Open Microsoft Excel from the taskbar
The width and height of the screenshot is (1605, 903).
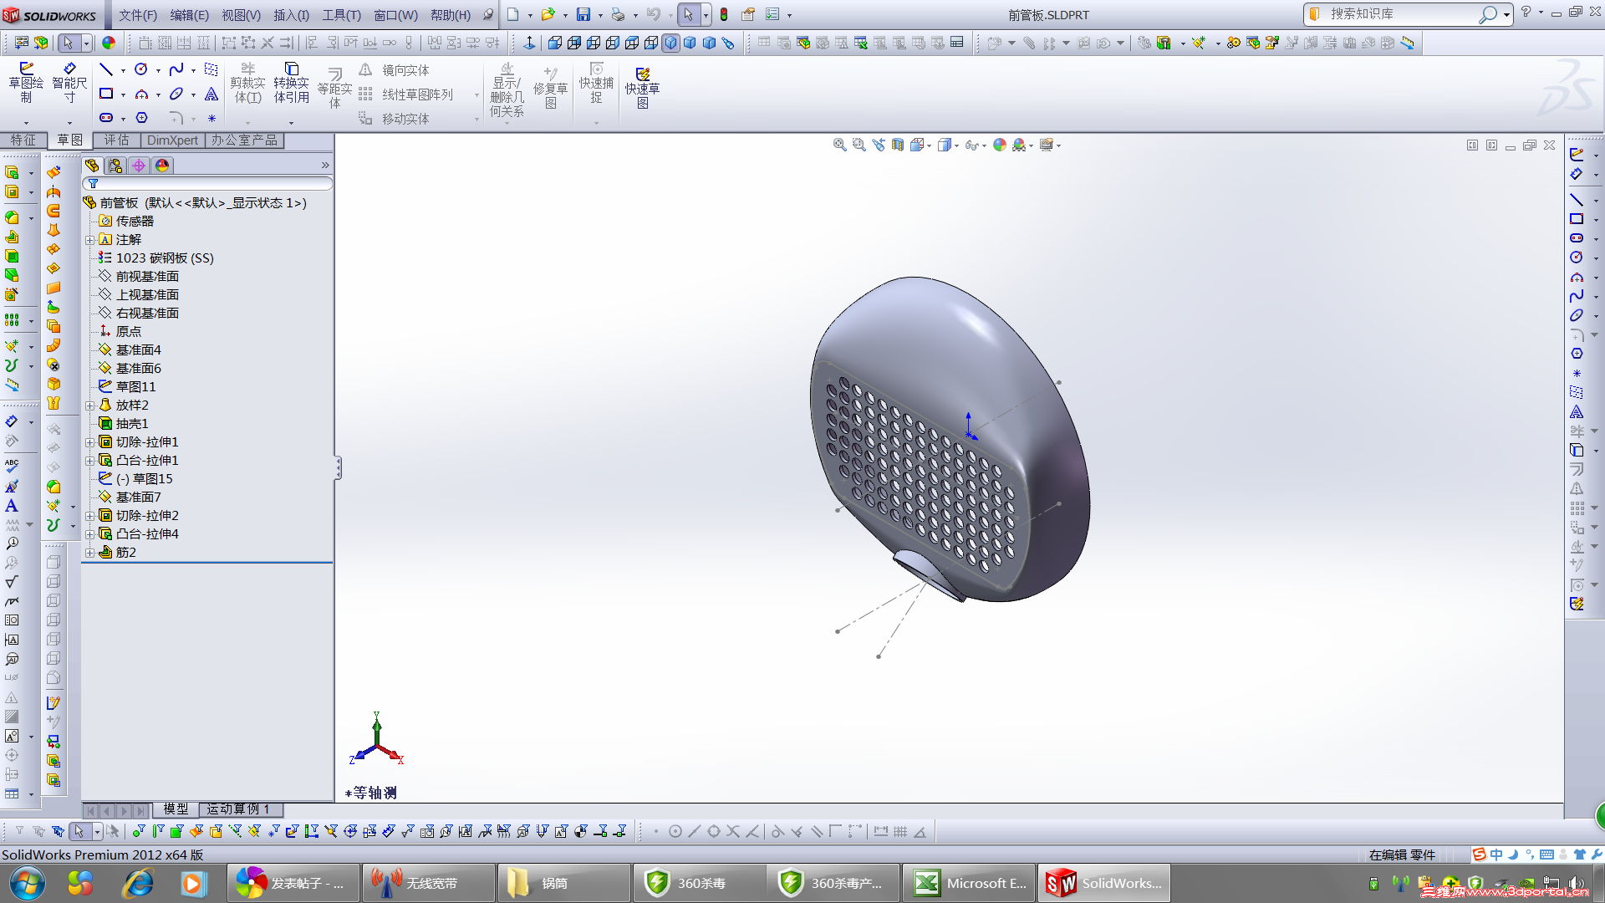[x=970, y=883]
